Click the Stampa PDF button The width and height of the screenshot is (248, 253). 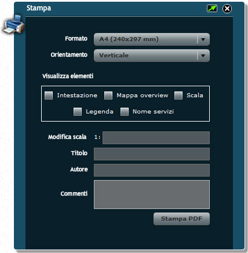(181, 219)
